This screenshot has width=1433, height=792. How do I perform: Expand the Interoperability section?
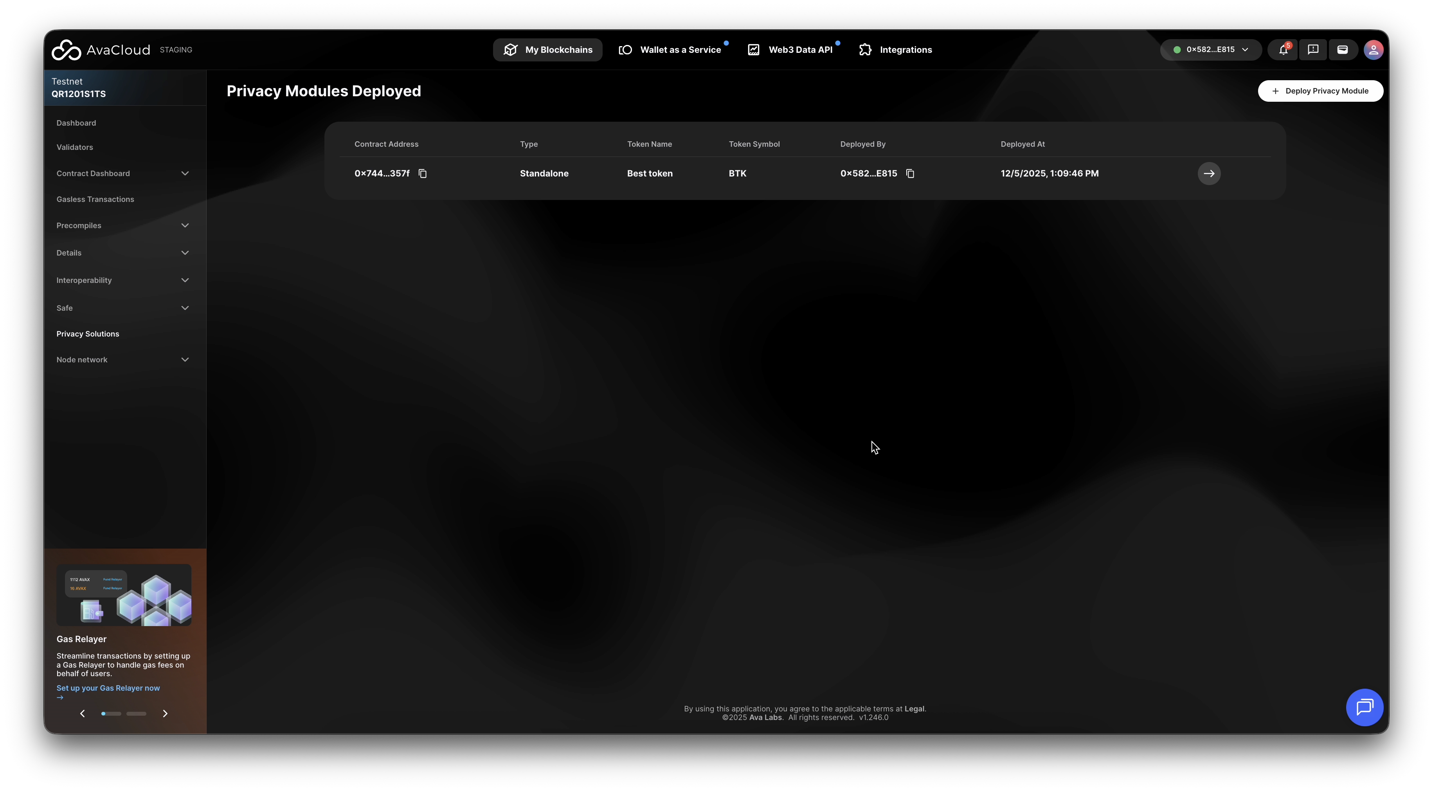click(x=185, y=280)
